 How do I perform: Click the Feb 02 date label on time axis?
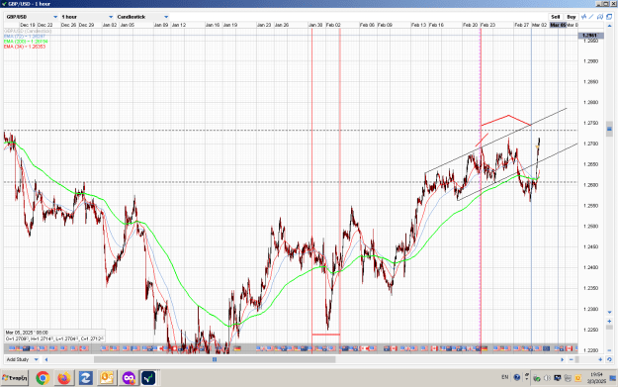coord(333,25)
